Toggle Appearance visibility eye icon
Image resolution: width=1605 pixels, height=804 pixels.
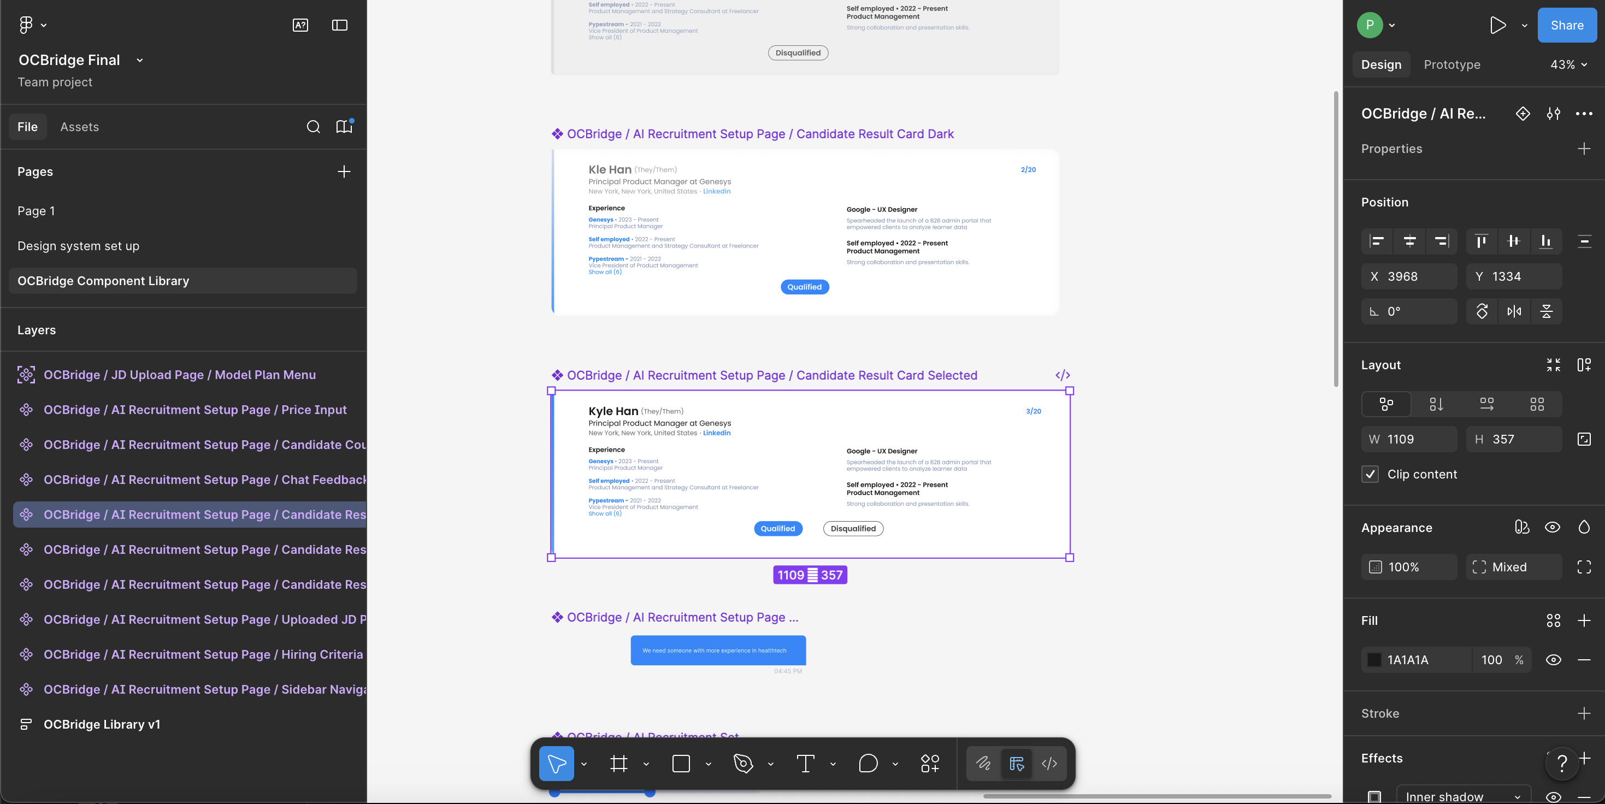[x=1552, y=528]
